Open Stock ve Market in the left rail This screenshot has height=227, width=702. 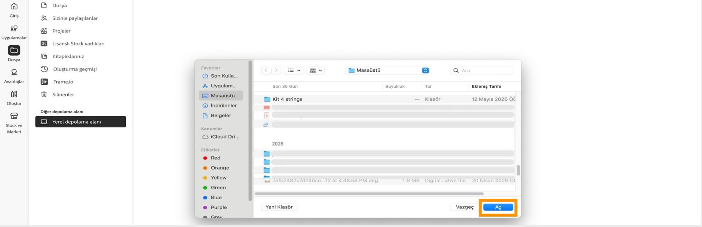14,123
